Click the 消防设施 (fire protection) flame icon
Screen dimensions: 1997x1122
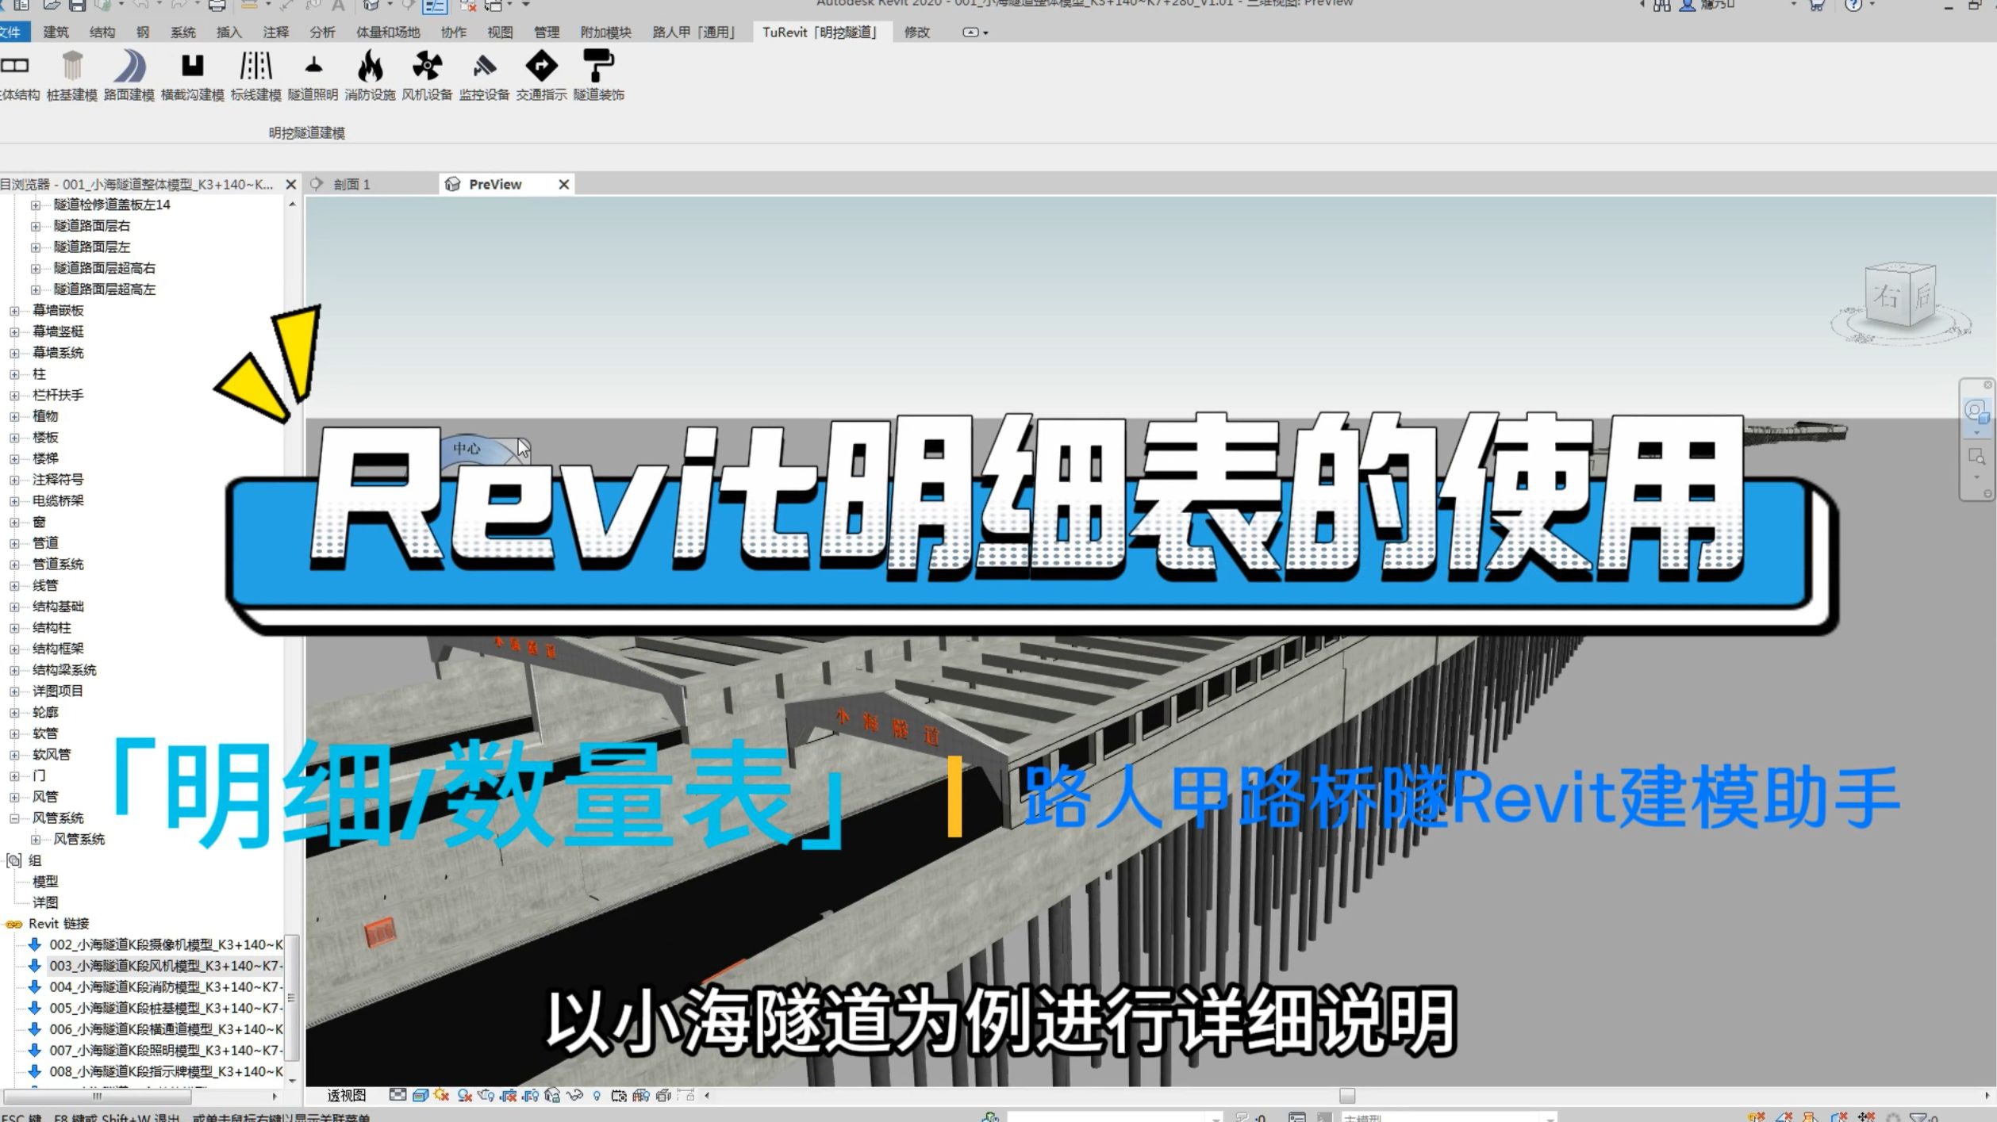[370, 67]
